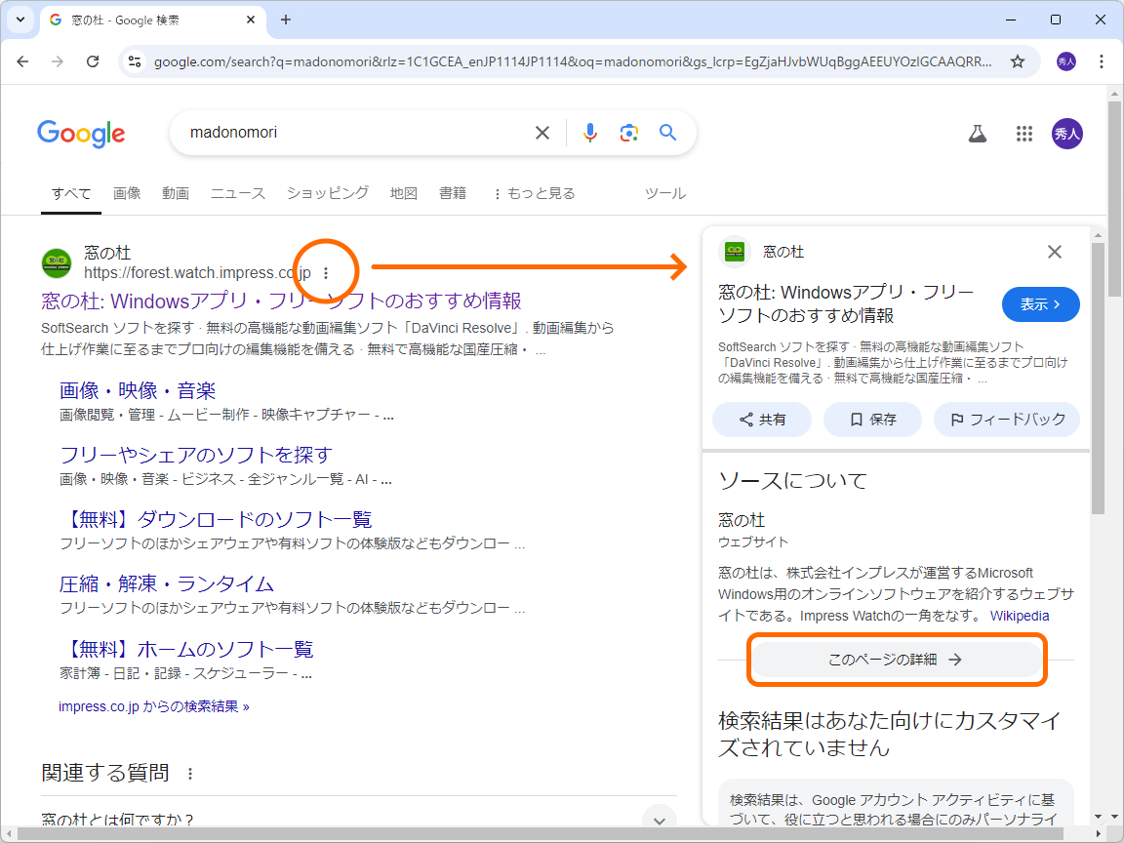Open Google Lens image search
This screenshot has width=1124, height=843.
tap(628, 134)
